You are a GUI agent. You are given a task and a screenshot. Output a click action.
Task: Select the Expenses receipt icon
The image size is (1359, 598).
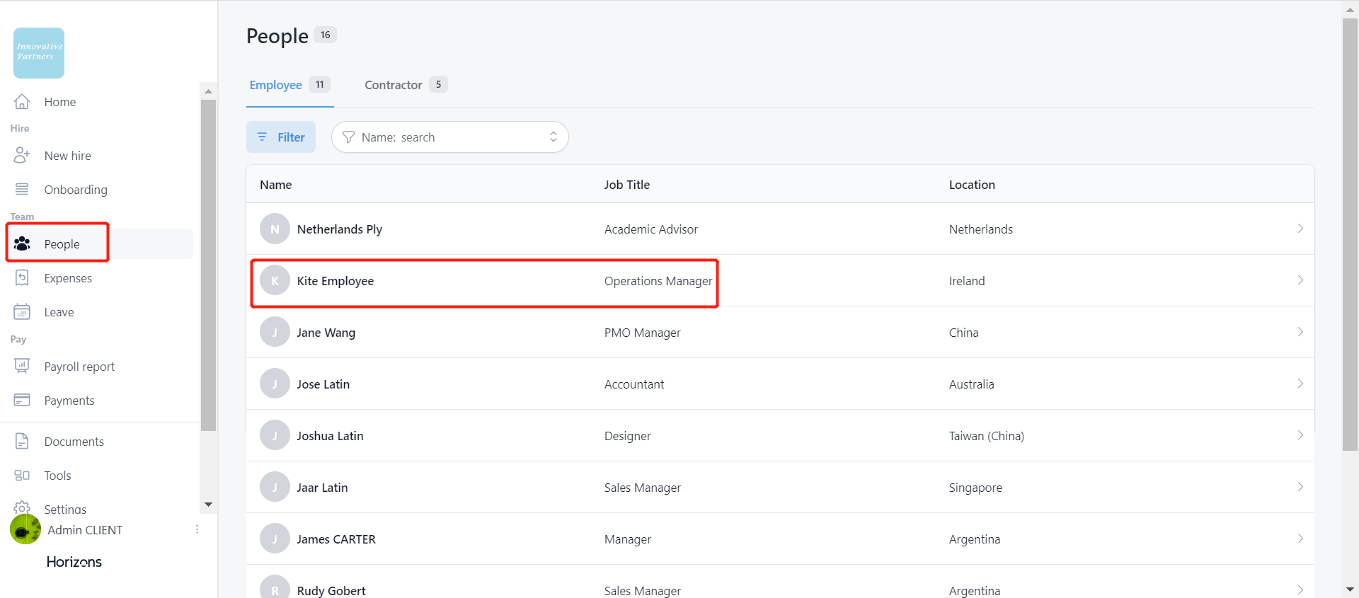(x=22, y=278)
